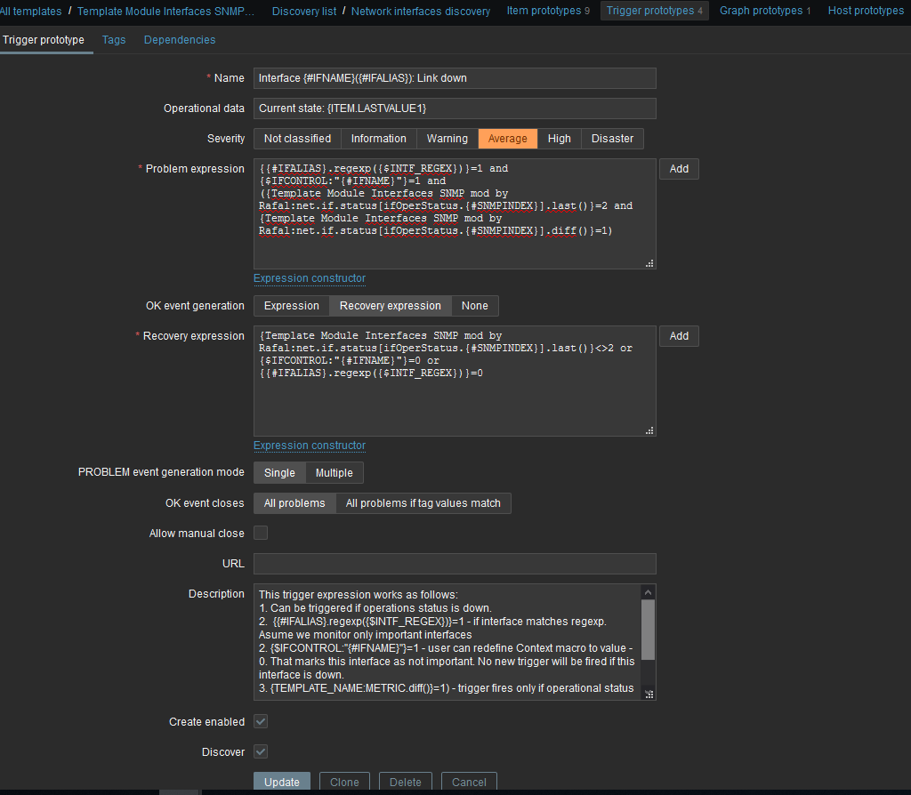Switch PROBLEM event generation mode to Multiple
Image resolution: width=911 pixels, height=795 pixels.
point(334,472)
